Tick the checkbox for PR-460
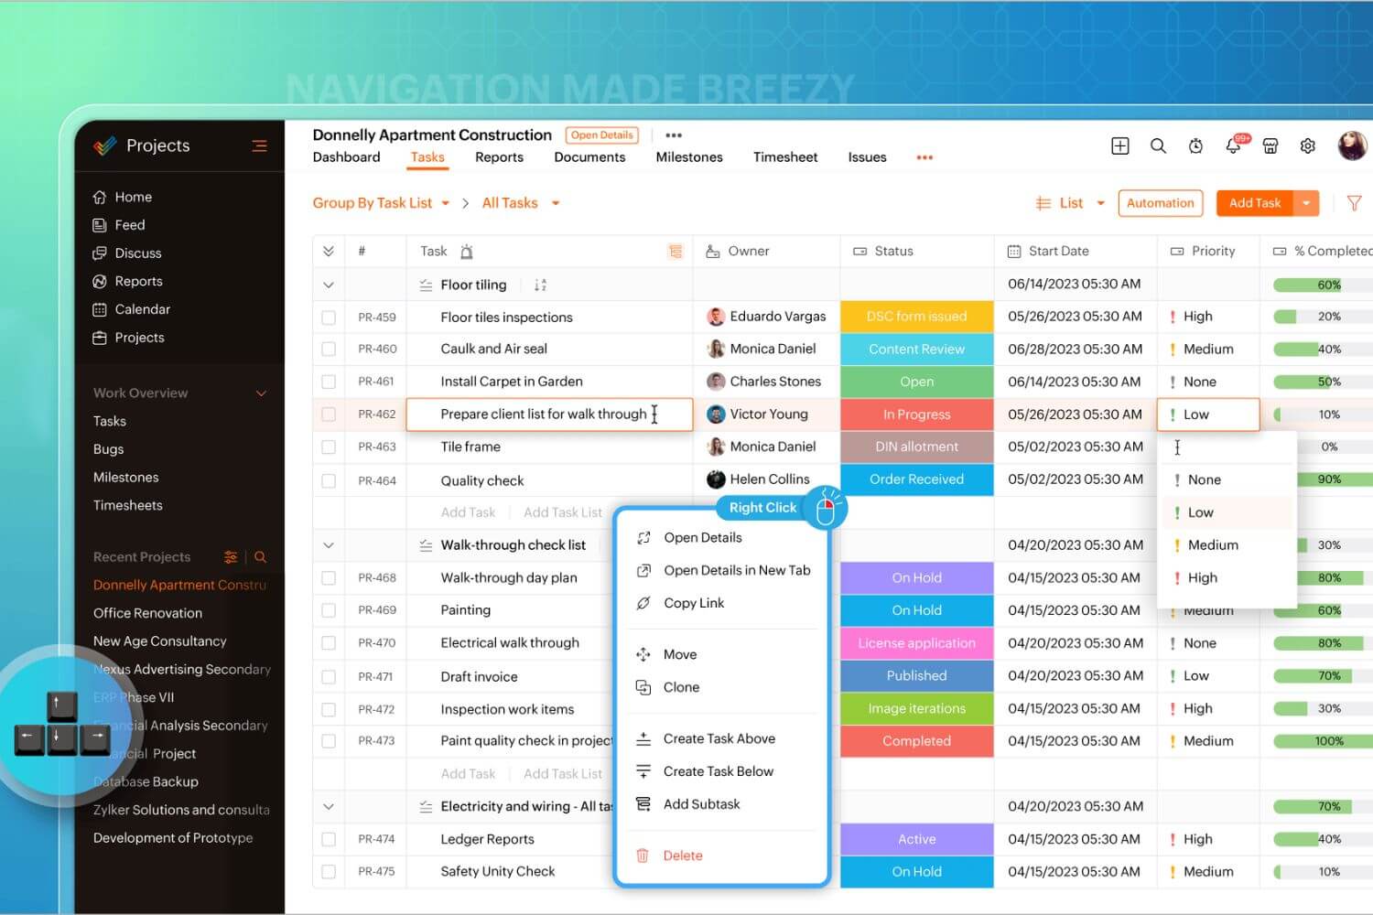The height and width of the screenshot is (915, 1373). (x=329, y=349)
